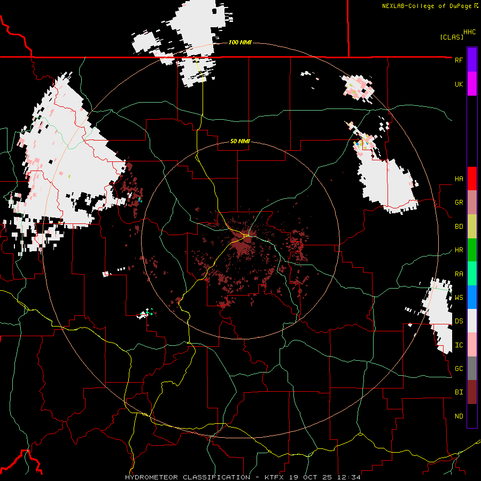Click the GC legend label
The height and width of the screenshot is (481, 481).
(459, 369)
